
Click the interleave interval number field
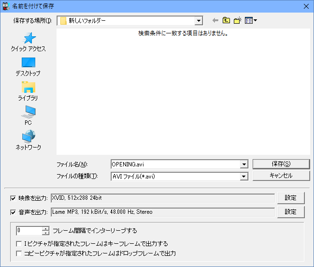pos(29,231)
